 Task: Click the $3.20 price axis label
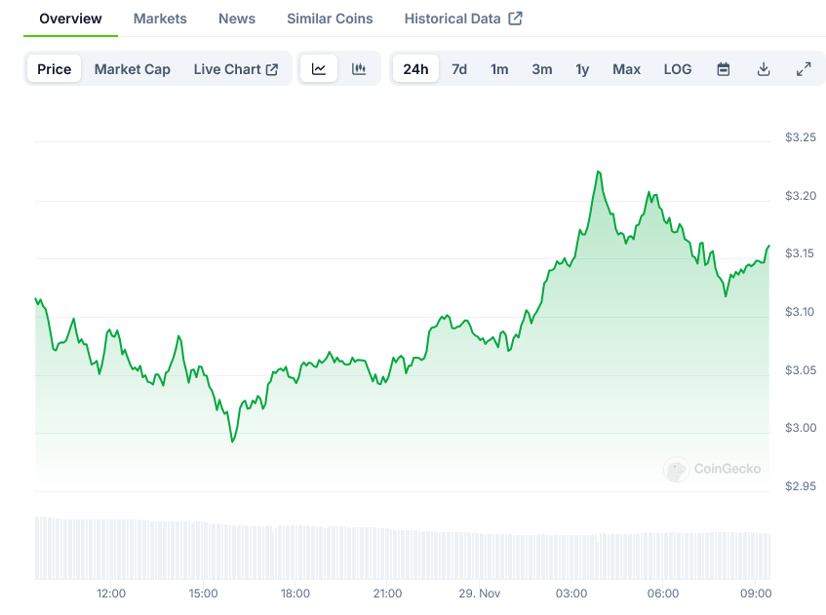[x=801, y=196]
